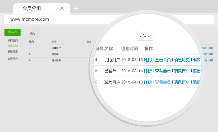View members of the 潜水用户 group
Image resolution: width=218 pixels, height=132 pixels.
(x=163, y=82)
